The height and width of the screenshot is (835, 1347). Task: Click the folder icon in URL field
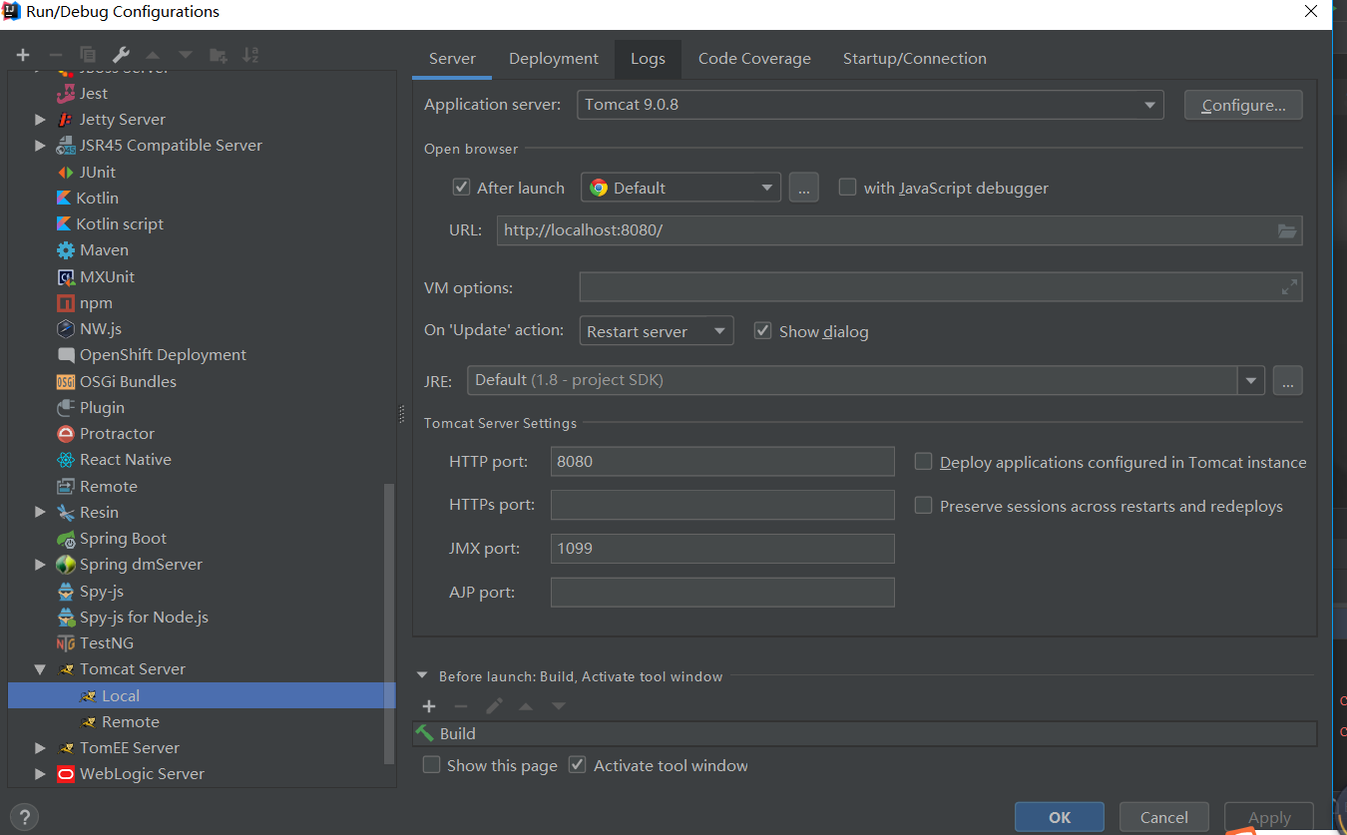click(x=1287, y=231)
